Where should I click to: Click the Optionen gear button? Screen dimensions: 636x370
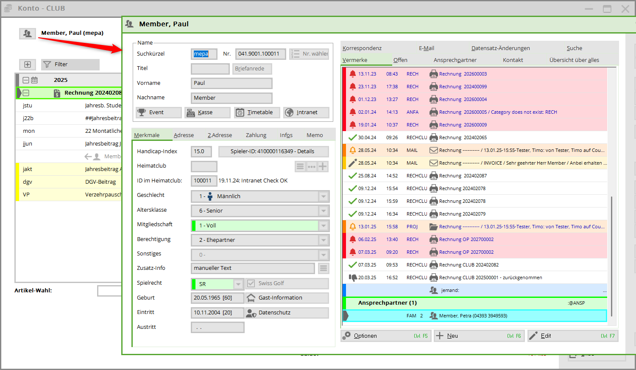coord(386,336)
